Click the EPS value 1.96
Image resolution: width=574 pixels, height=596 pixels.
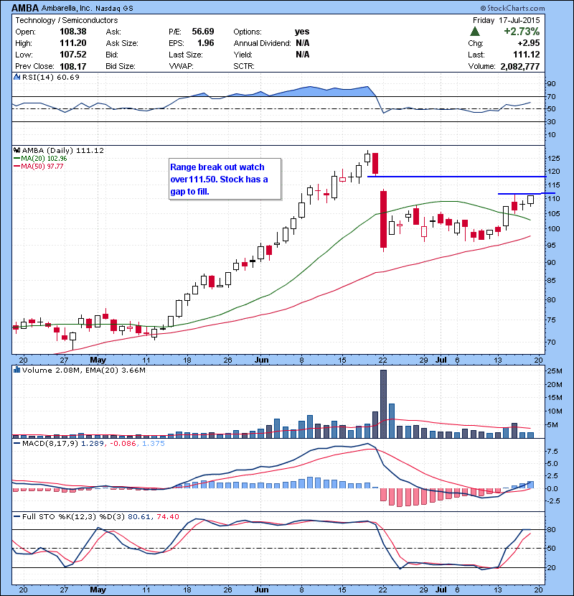(205, 43)
